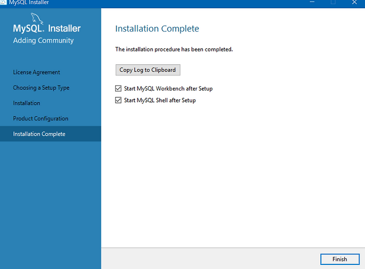This screenshot has height=269, width=365.
Task: Click the Installation Complete heading
Action: (157, 28)
